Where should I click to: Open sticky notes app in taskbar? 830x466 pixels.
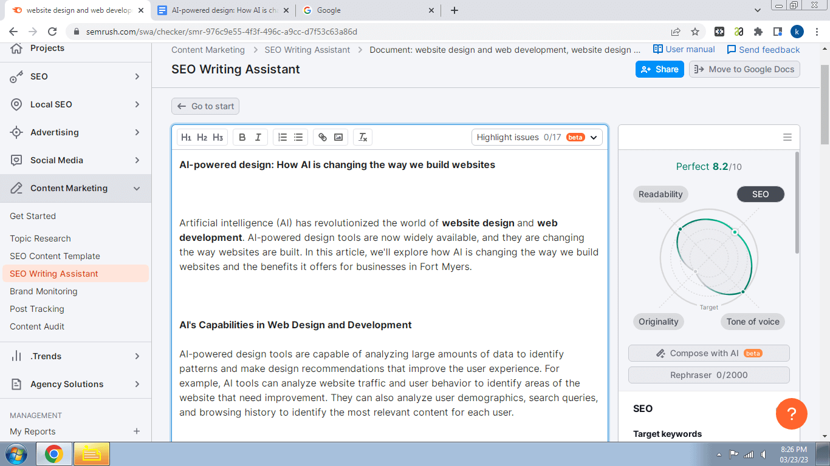pos(92,454)
